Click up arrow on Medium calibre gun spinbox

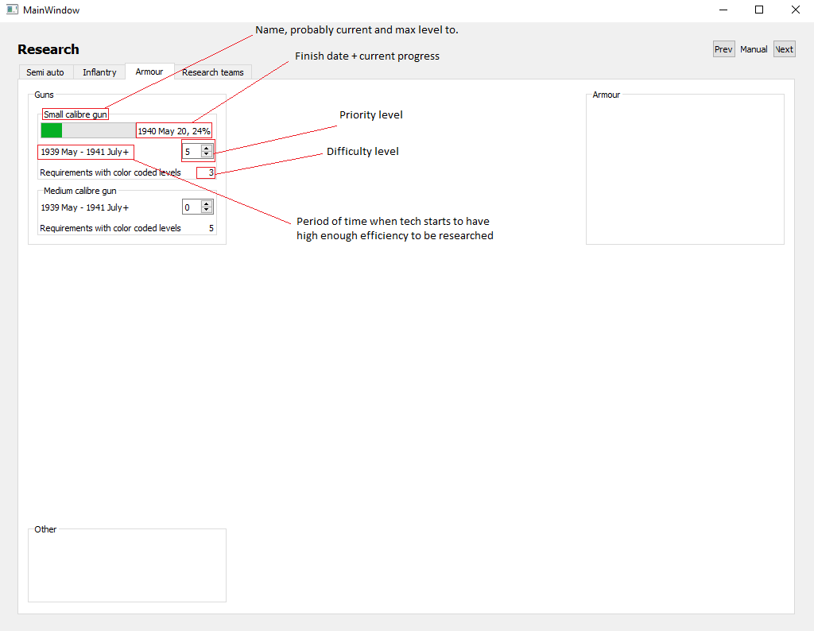point(207,203)
